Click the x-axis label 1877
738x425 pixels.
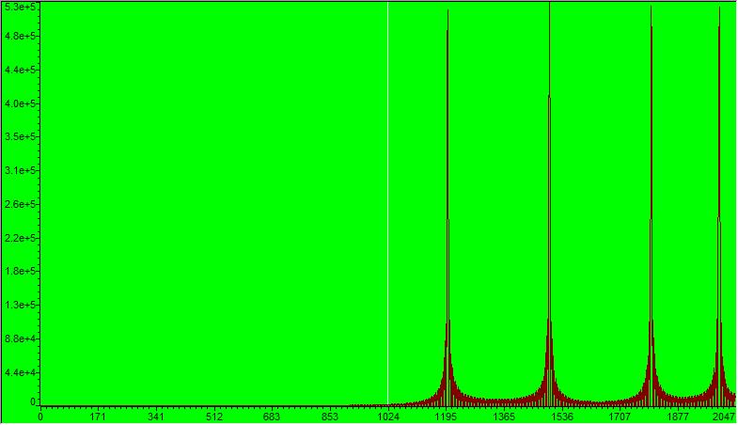point(678,416)
